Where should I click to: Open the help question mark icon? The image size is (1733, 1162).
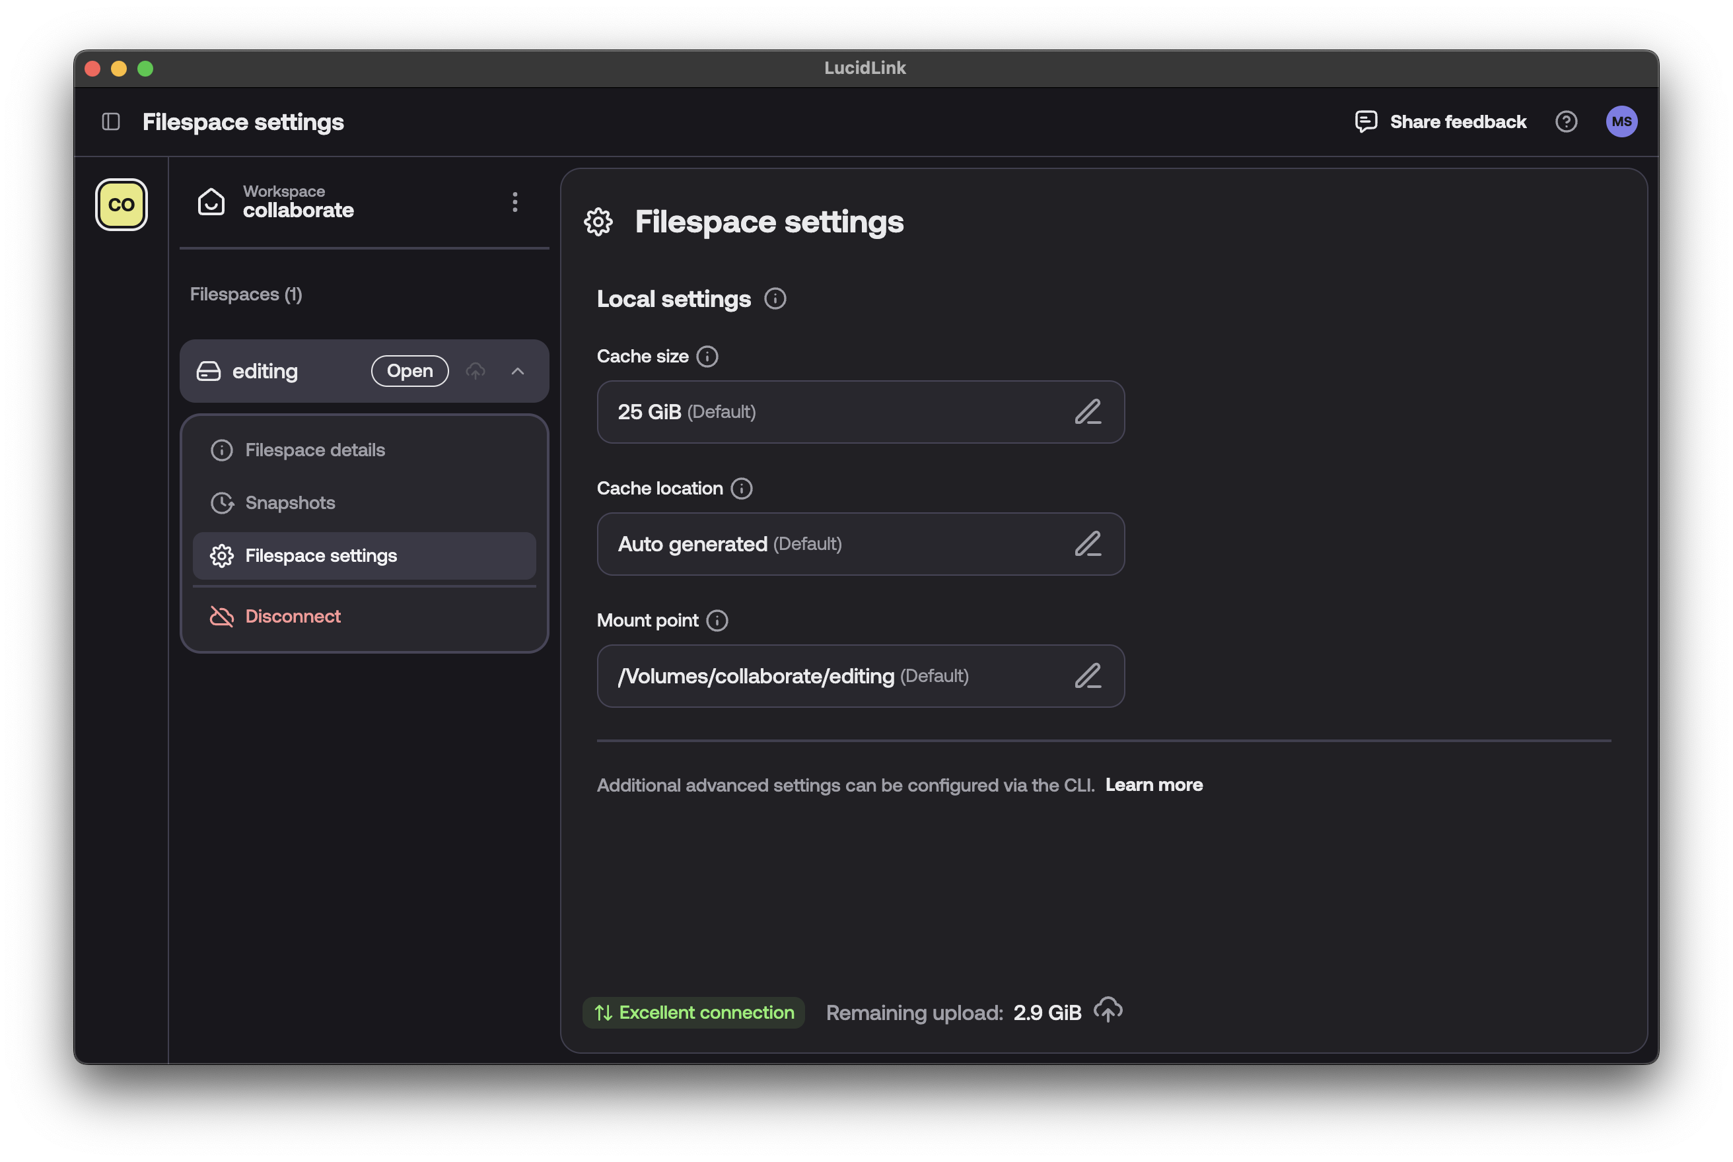click(1566, 121)
